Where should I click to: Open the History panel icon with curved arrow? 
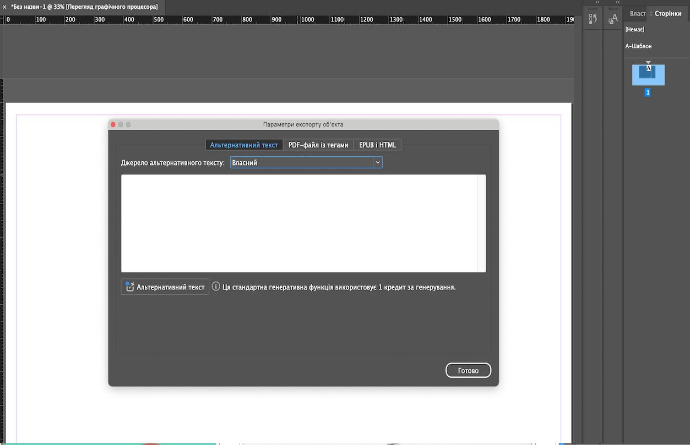593,19
